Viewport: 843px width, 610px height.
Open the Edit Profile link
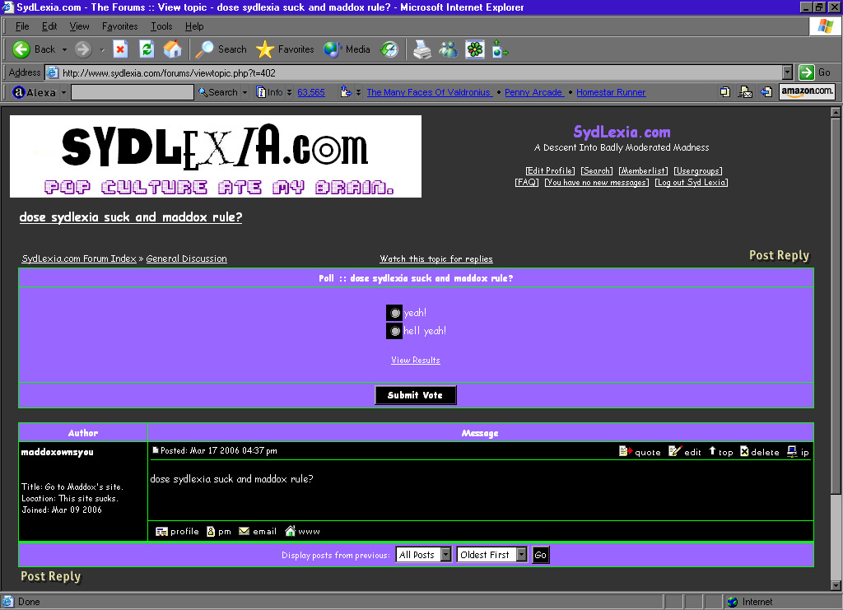click(550, 171)
